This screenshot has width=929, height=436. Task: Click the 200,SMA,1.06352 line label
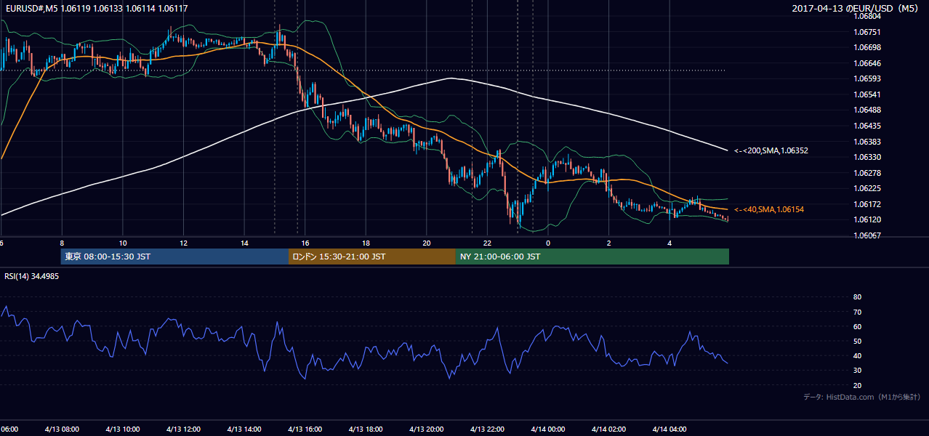point(771,150)
